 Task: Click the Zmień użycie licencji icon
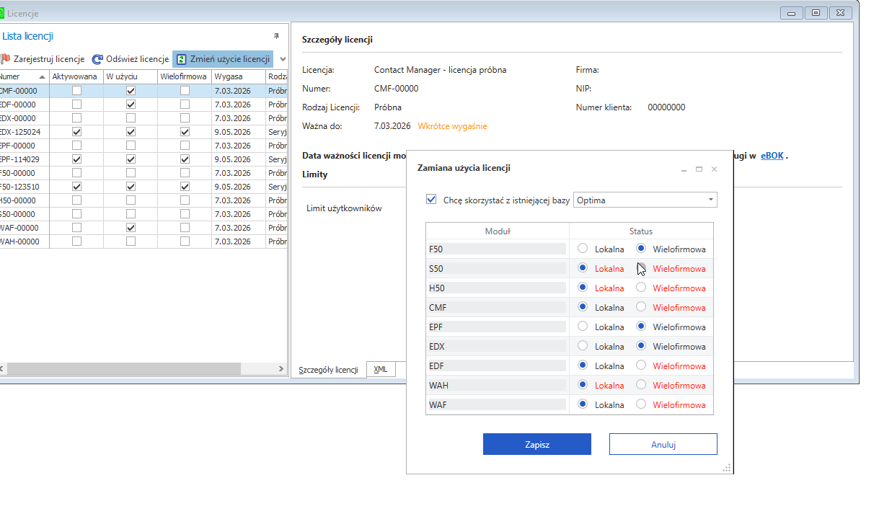click(182, 59)
